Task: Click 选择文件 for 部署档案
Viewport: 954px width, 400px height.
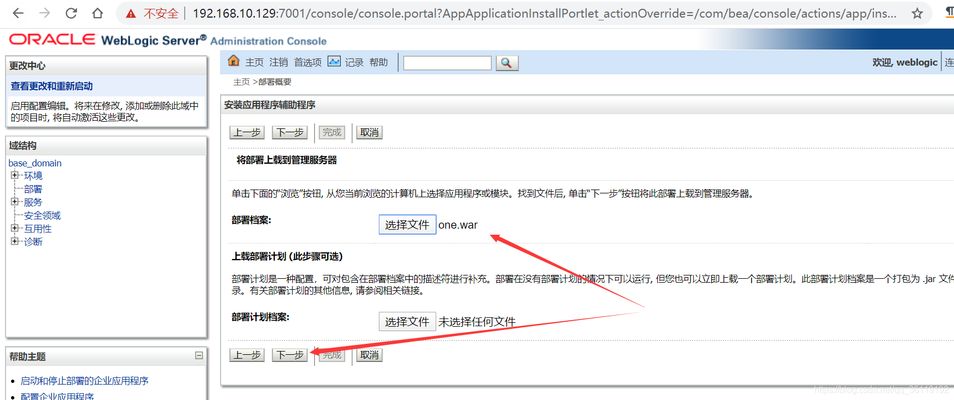Action: pos(407,225)
